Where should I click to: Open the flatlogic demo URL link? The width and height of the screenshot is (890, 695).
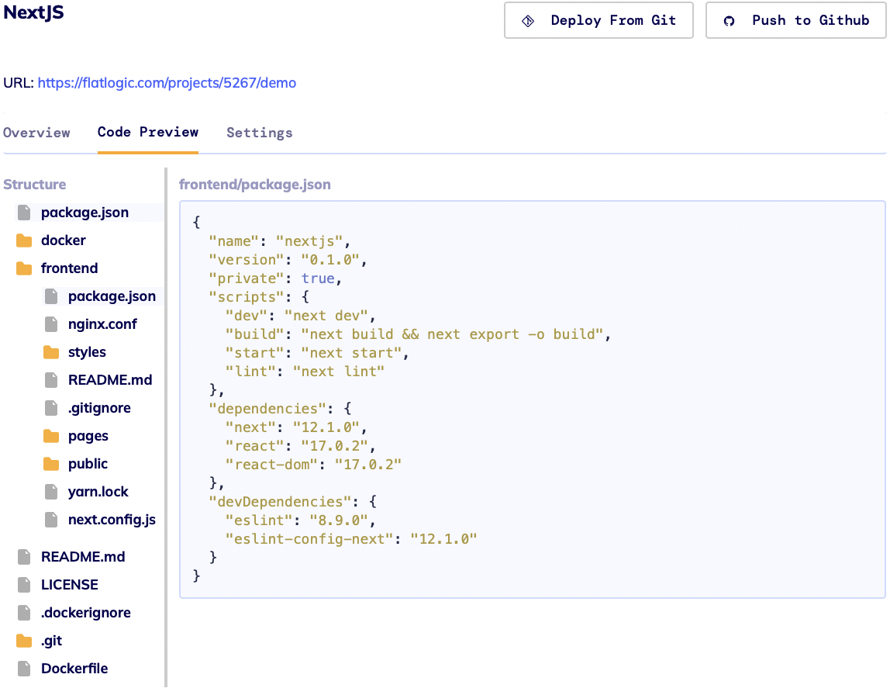tap(167, 83)
